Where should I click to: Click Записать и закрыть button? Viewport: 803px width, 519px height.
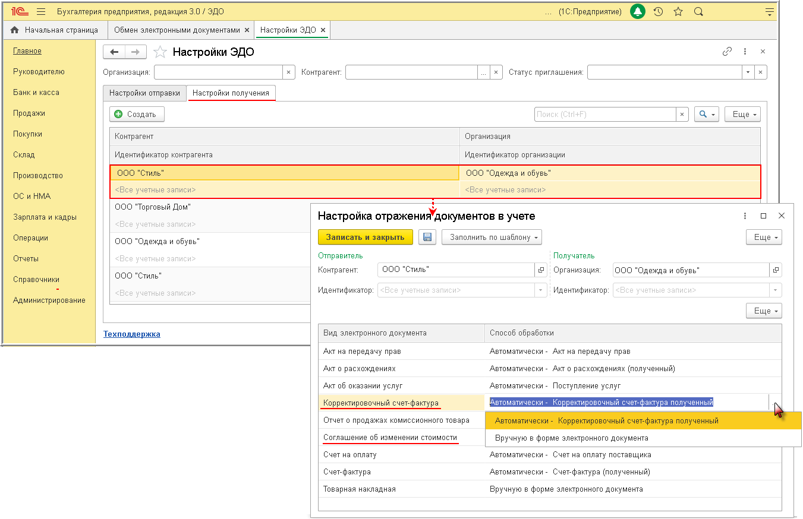tap(366, 237)
